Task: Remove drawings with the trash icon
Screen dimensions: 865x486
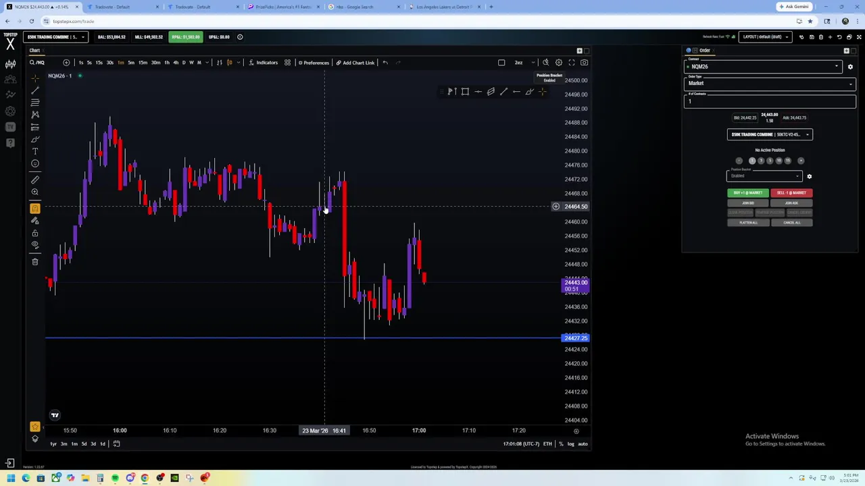Action: click(35, 261)
